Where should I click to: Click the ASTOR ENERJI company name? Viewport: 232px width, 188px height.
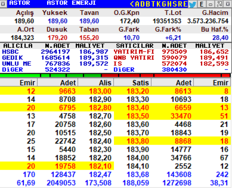(71, 3)
